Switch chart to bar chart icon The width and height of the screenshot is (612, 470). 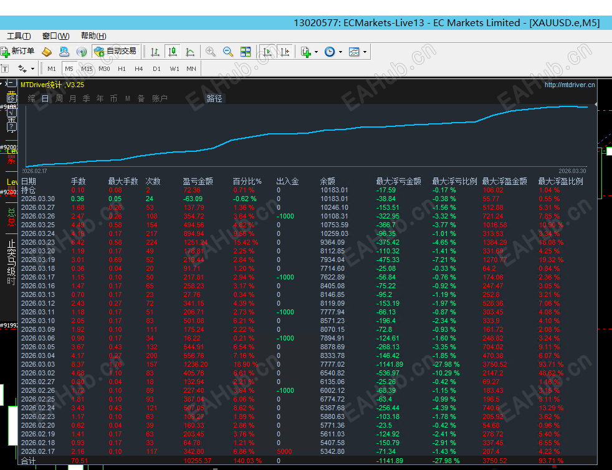(155, 52)
